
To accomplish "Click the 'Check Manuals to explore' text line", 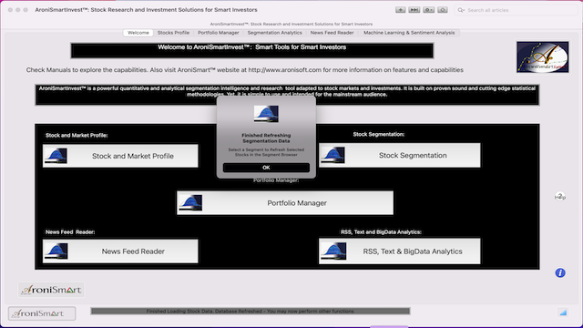I will coord(245,70).
